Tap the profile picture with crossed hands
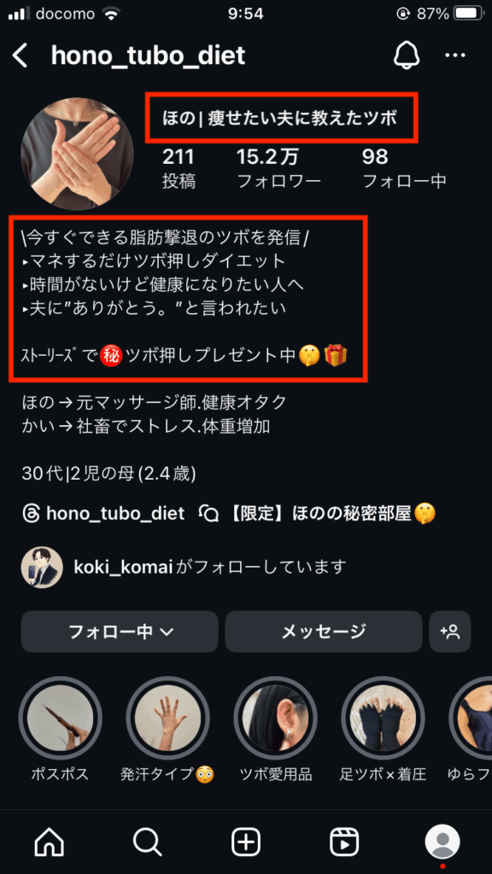 [77, 154]
